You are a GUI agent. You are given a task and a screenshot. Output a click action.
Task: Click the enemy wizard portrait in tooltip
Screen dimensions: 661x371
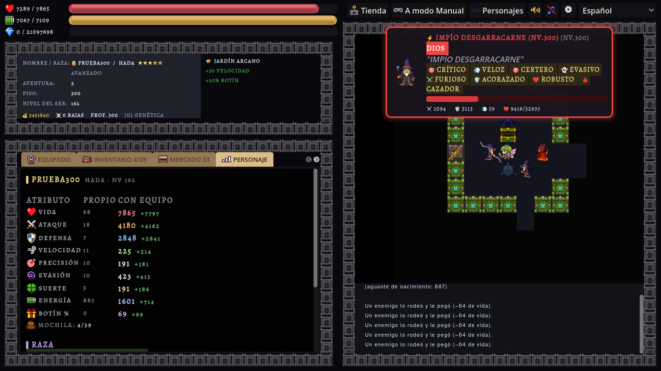point(406,72)
